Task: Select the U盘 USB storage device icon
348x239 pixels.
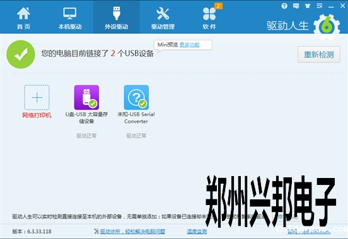Action: click(x=86, y=97)
